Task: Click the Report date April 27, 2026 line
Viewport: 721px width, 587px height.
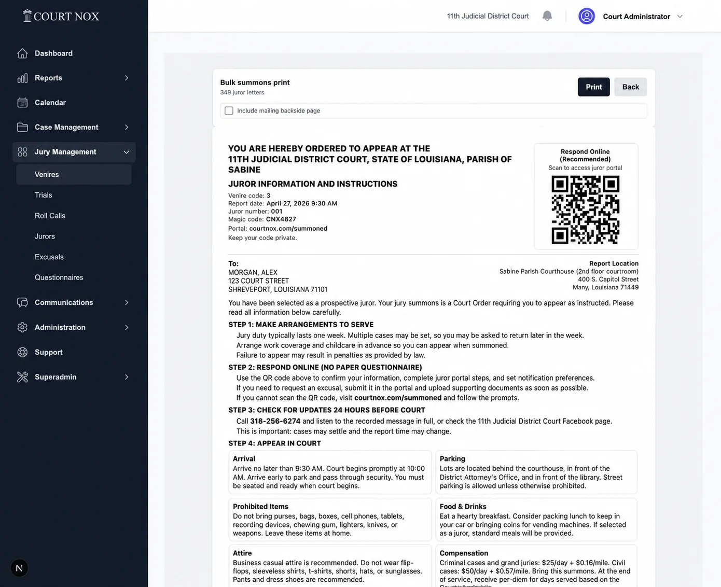Action: (x=283, y=204)
